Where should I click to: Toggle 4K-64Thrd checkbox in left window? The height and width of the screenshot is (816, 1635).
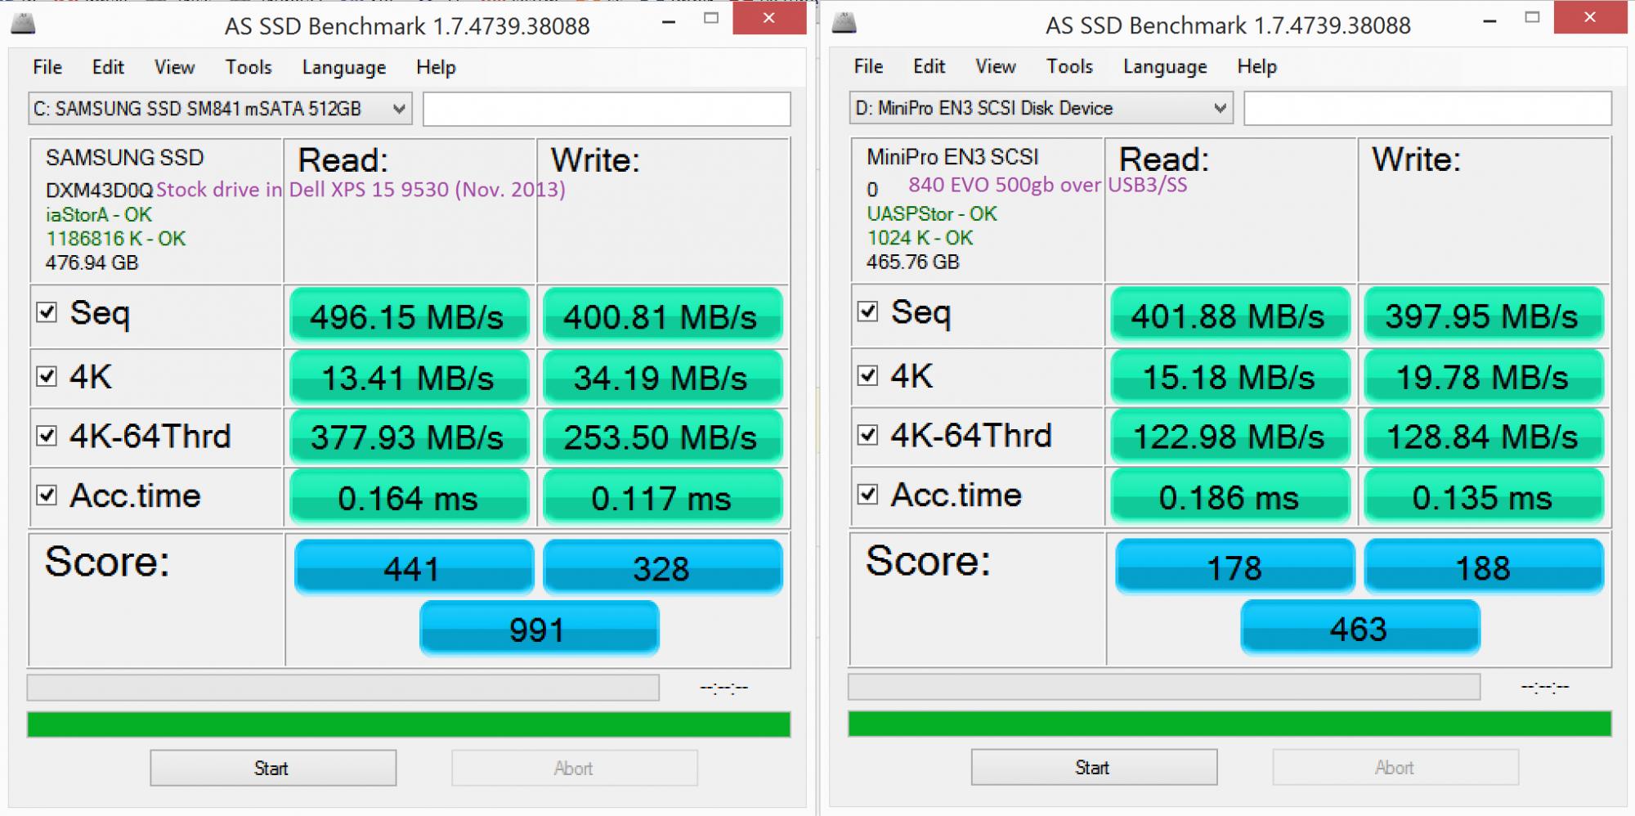click(47, 436)
